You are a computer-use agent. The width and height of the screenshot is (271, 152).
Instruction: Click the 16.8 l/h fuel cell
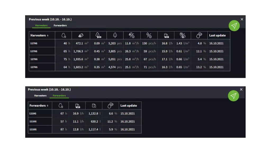166,43
